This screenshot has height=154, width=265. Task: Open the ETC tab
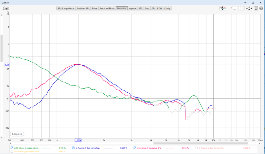click(140, 8)
